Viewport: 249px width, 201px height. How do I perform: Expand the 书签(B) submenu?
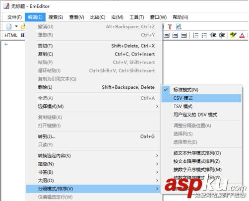tap(93, 172)
